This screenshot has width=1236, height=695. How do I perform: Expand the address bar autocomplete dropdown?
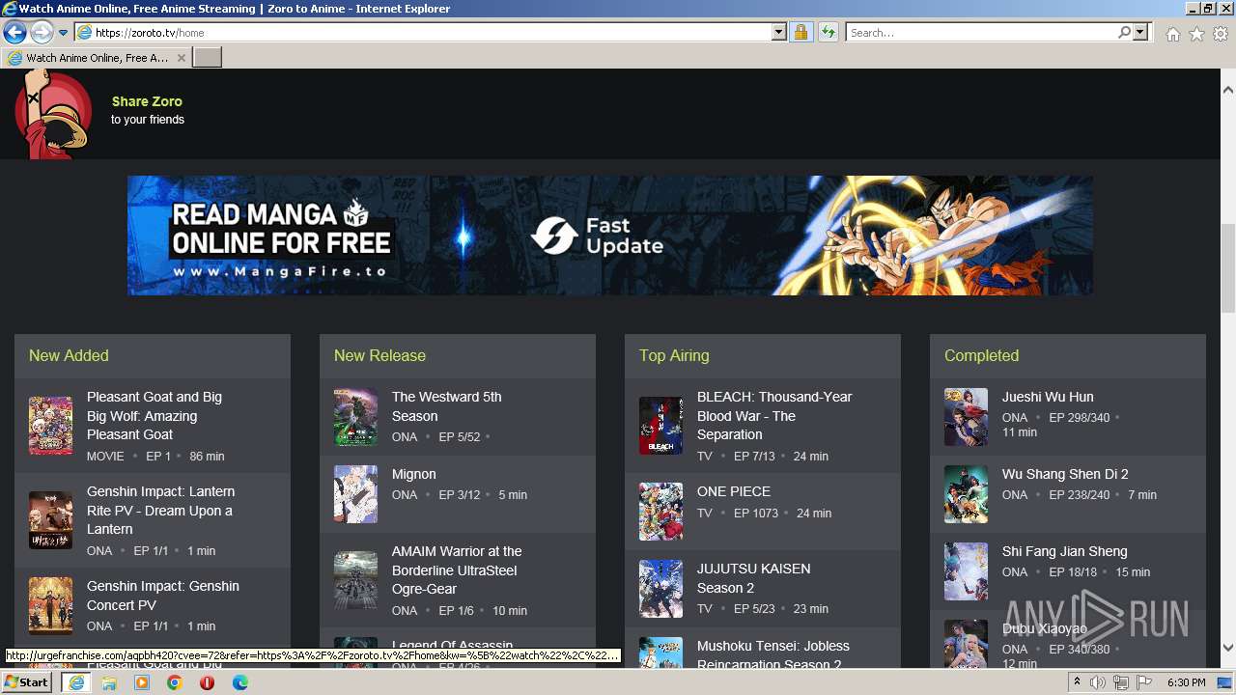point(779,33)
